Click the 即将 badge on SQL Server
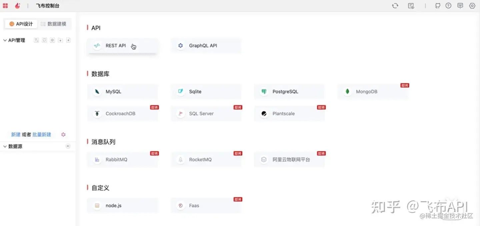The height and width of the screenshot is (226, 480). pos(238,108)
